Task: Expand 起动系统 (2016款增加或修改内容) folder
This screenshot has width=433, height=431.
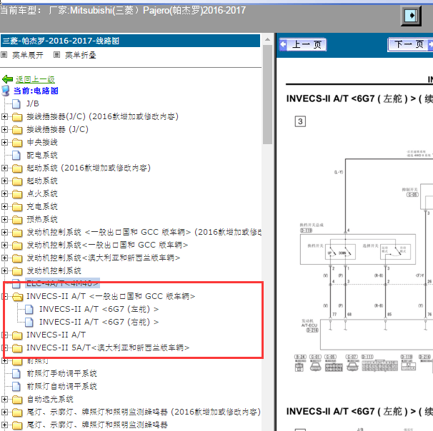Action: [x=4, y=168]
